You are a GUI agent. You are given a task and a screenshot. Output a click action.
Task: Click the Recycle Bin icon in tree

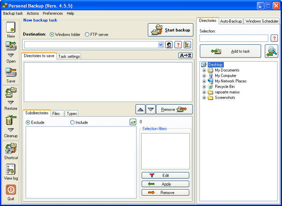pyautogui.click(x=210, y=87)
